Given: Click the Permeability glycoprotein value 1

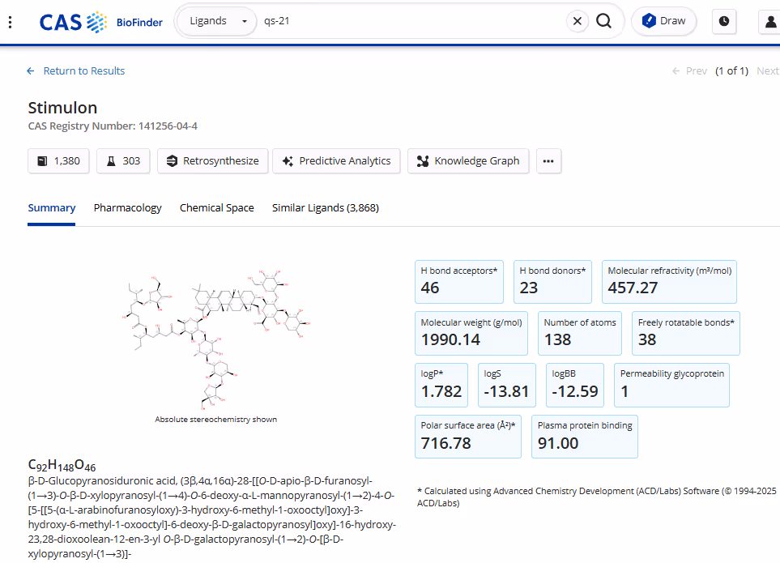Looking at the screenshot, I should tap(624, 391).
